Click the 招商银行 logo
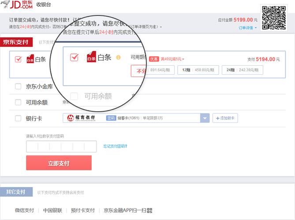The image size is (295, 220). (81, 118)
